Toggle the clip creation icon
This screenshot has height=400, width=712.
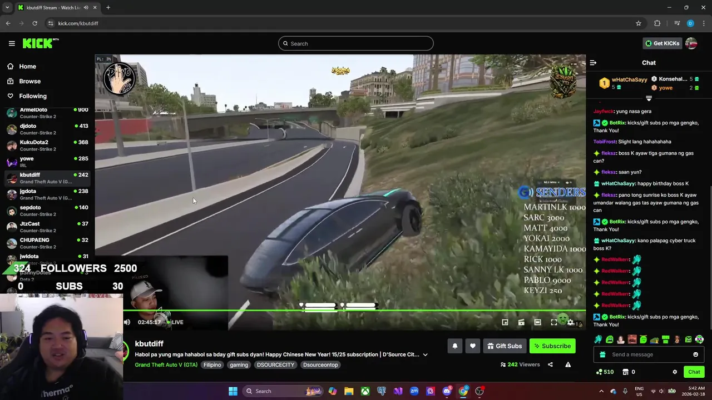(x=521, y=322)
